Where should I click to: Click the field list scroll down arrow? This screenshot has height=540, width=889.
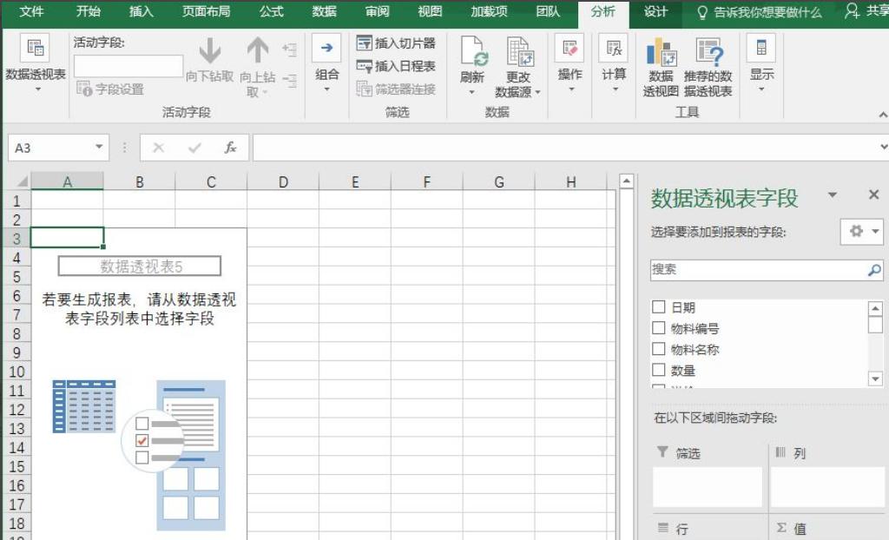[875, 379]
